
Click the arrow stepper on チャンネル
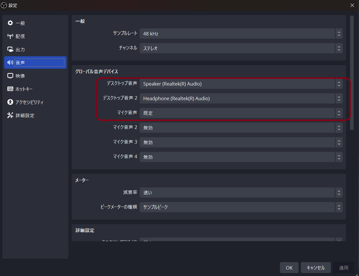coord(339,48)
